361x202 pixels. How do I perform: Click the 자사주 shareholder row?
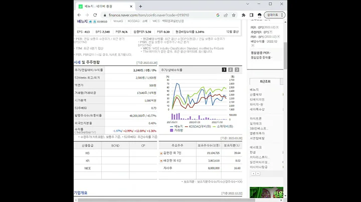(200, 168)
